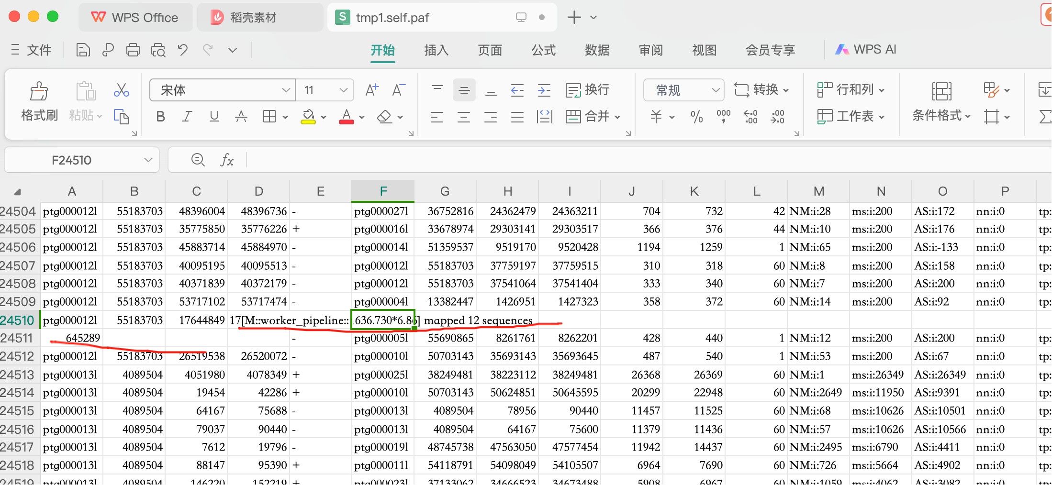The width and height of the screenshot is (1052, 485).
Task: Switch to WPS Office home tab
Action: [x=135, y=17]
